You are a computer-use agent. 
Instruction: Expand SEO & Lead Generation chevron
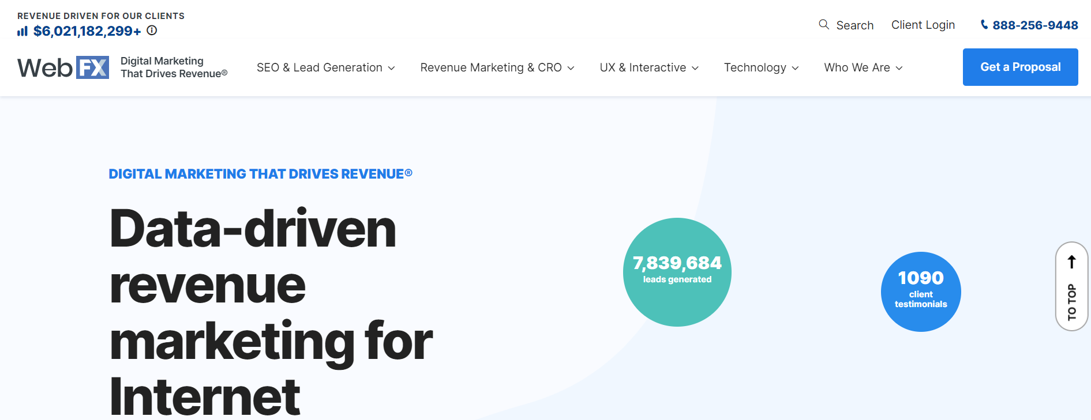(391, 68)
